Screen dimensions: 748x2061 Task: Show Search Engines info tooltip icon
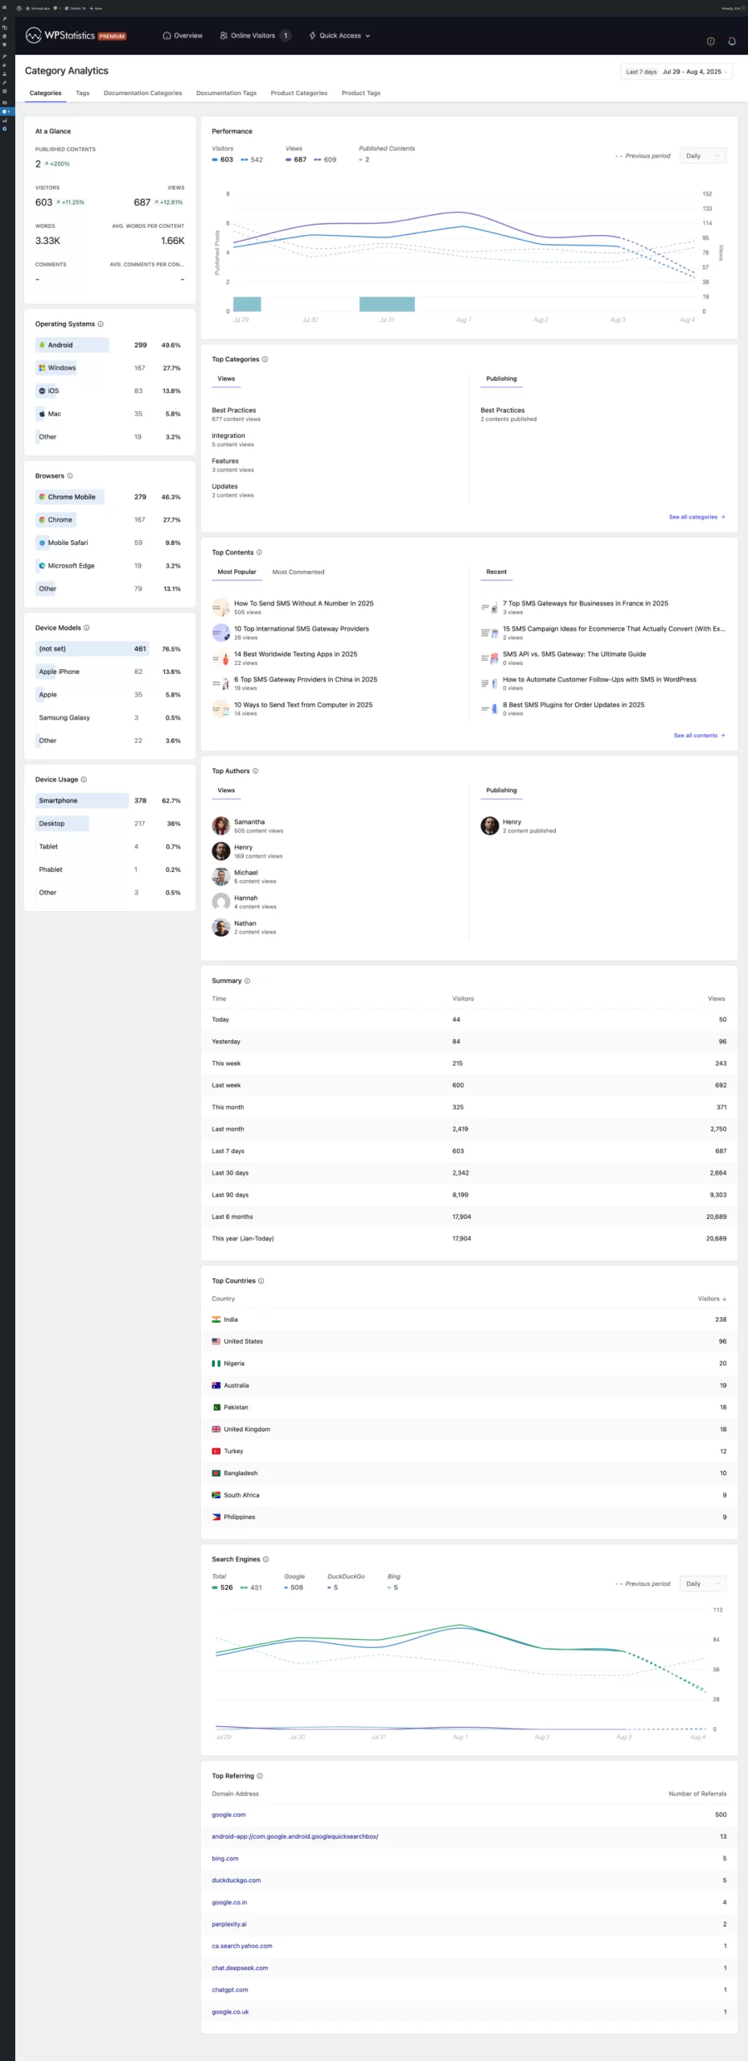[x=265, y=1559]
